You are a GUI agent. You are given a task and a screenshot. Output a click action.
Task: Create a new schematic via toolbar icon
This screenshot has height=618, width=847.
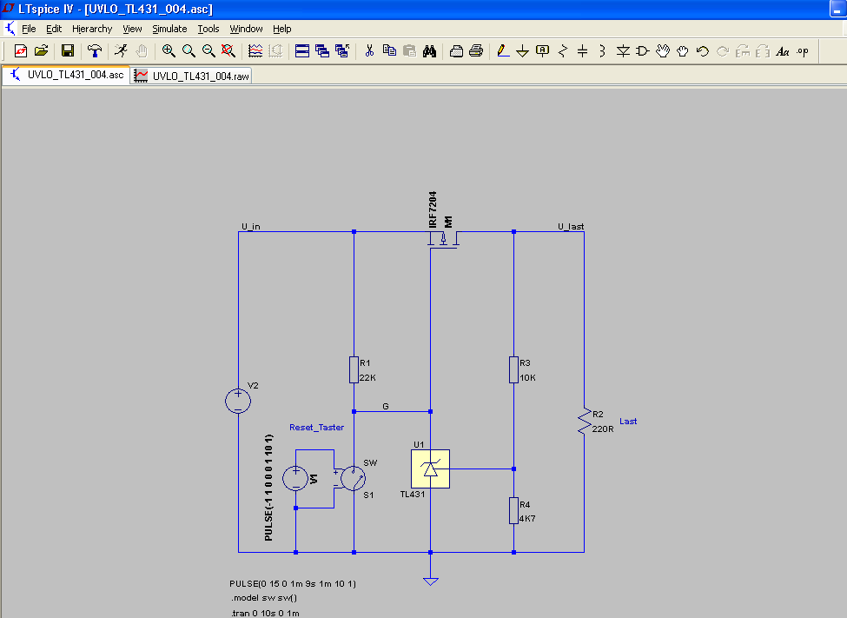[x=21, y=50]
